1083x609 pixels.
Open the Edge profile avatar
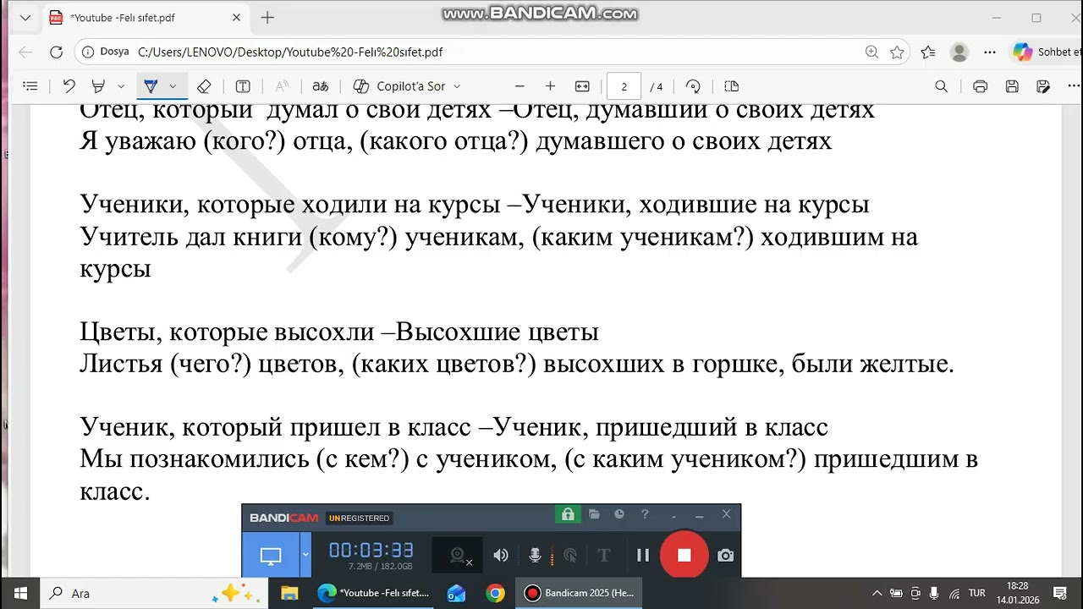tap(959, 52)
